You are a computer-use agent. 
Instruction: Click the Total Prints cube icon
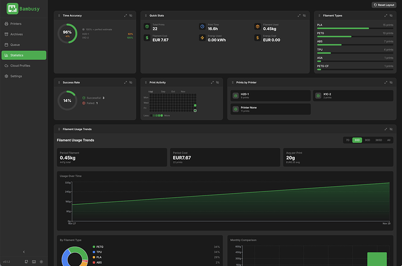point(147,26)
